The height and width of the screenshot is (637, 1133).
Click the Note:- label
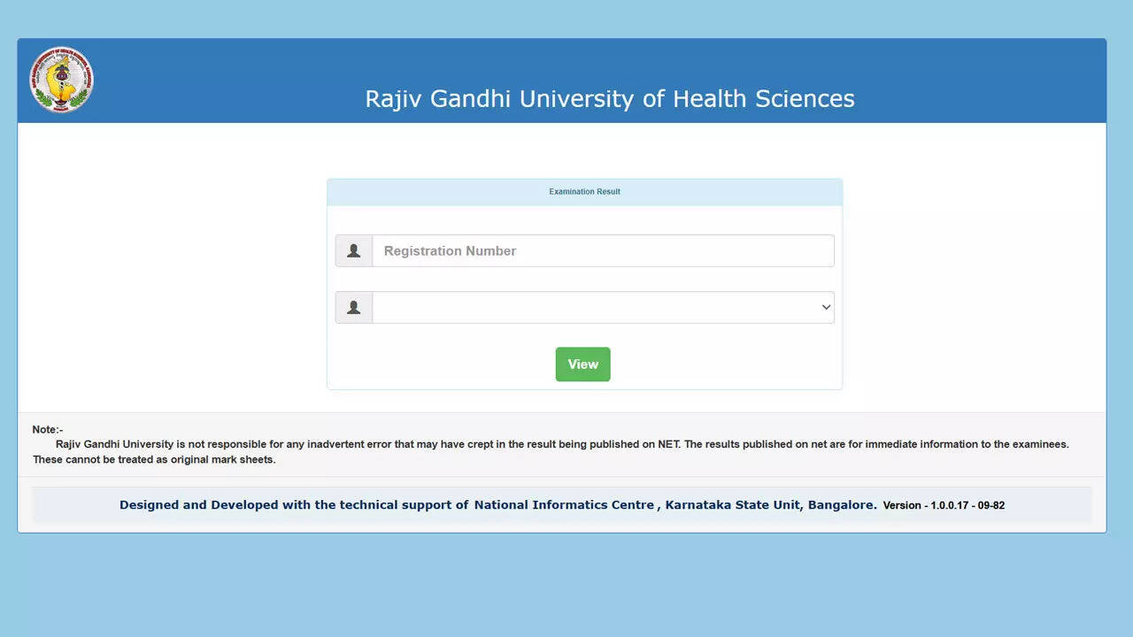click(48, 430)
